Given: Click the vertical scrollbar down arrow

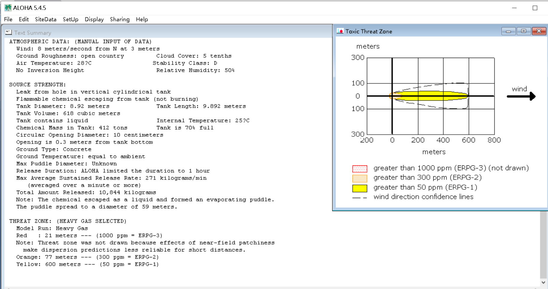Looking at the screenshot, I should (x=543, y=282).
